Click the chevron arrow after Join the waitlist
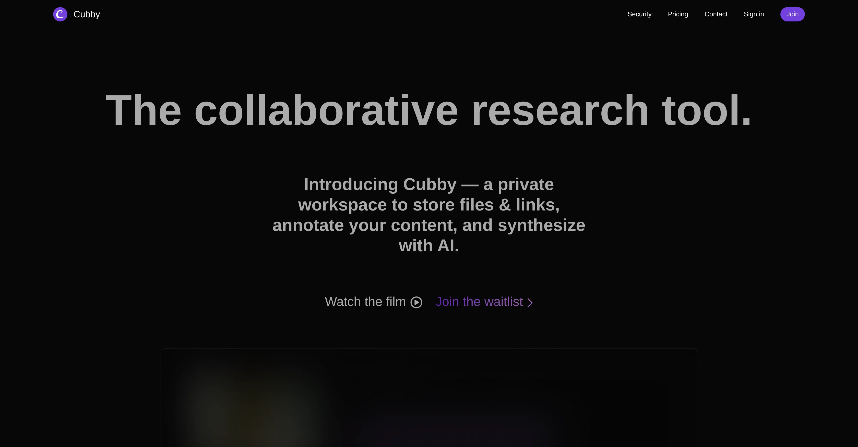Screen dimensions: 858x447 [530, 303]
